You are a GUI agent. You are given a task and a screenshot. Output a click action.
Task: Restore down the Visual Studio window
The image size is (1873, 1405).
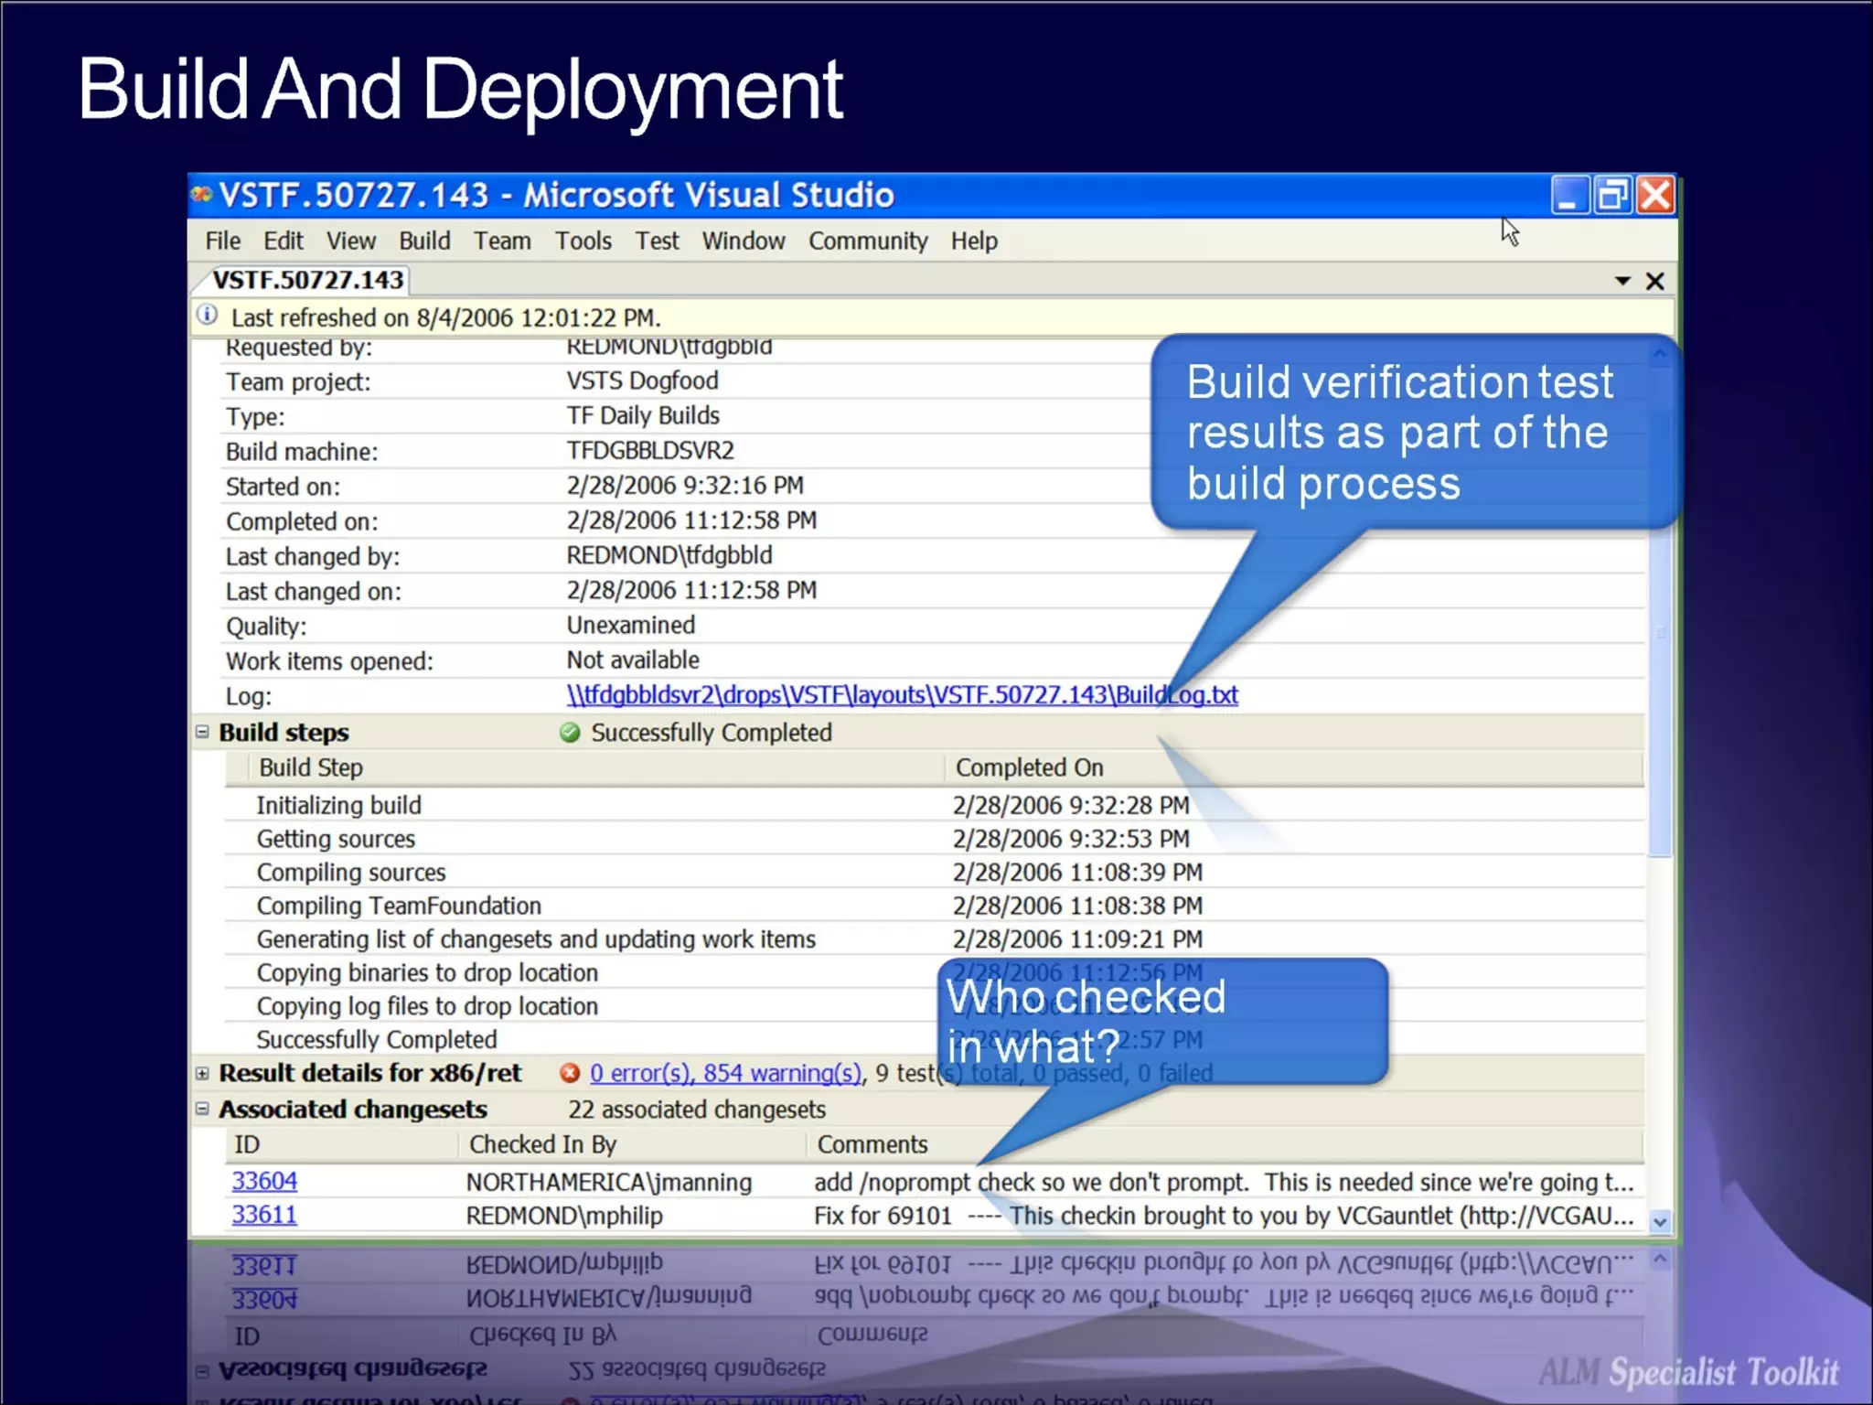point(1611,196)
